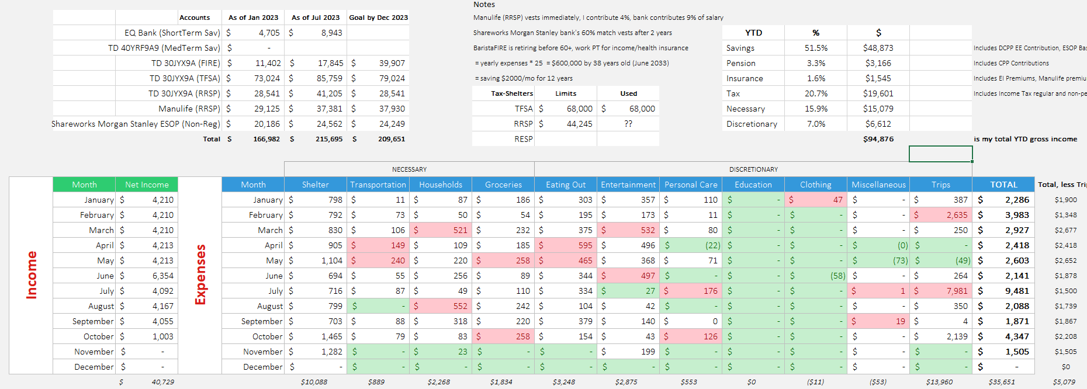Select the EQ Bank (ShortTerm Sav) account label
Image resolution: width=1087 pixels, height=389 pixels.
pyautogui.click(x=172, y=33)
